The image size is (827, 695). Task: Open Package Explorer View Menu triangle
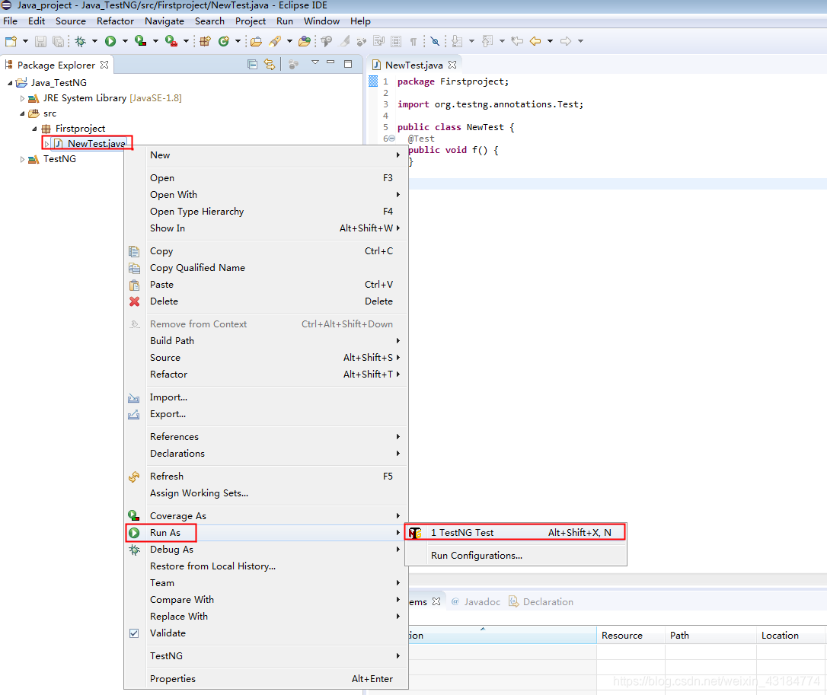point(315,62)
